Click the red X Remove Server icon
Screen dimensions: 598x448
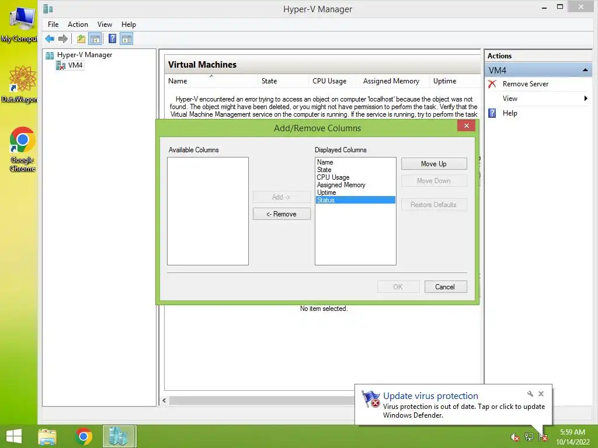pyautogui.click(x=492, y=84)
